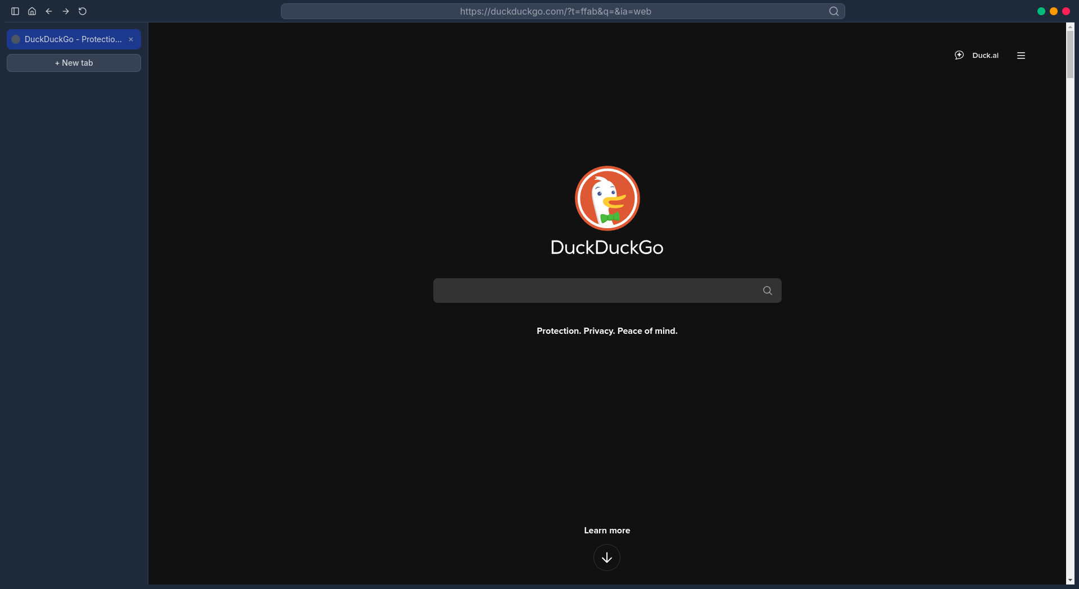Click the magnifier icon in the search box
The image size is (1079, 589).
[x=767, y=291]
